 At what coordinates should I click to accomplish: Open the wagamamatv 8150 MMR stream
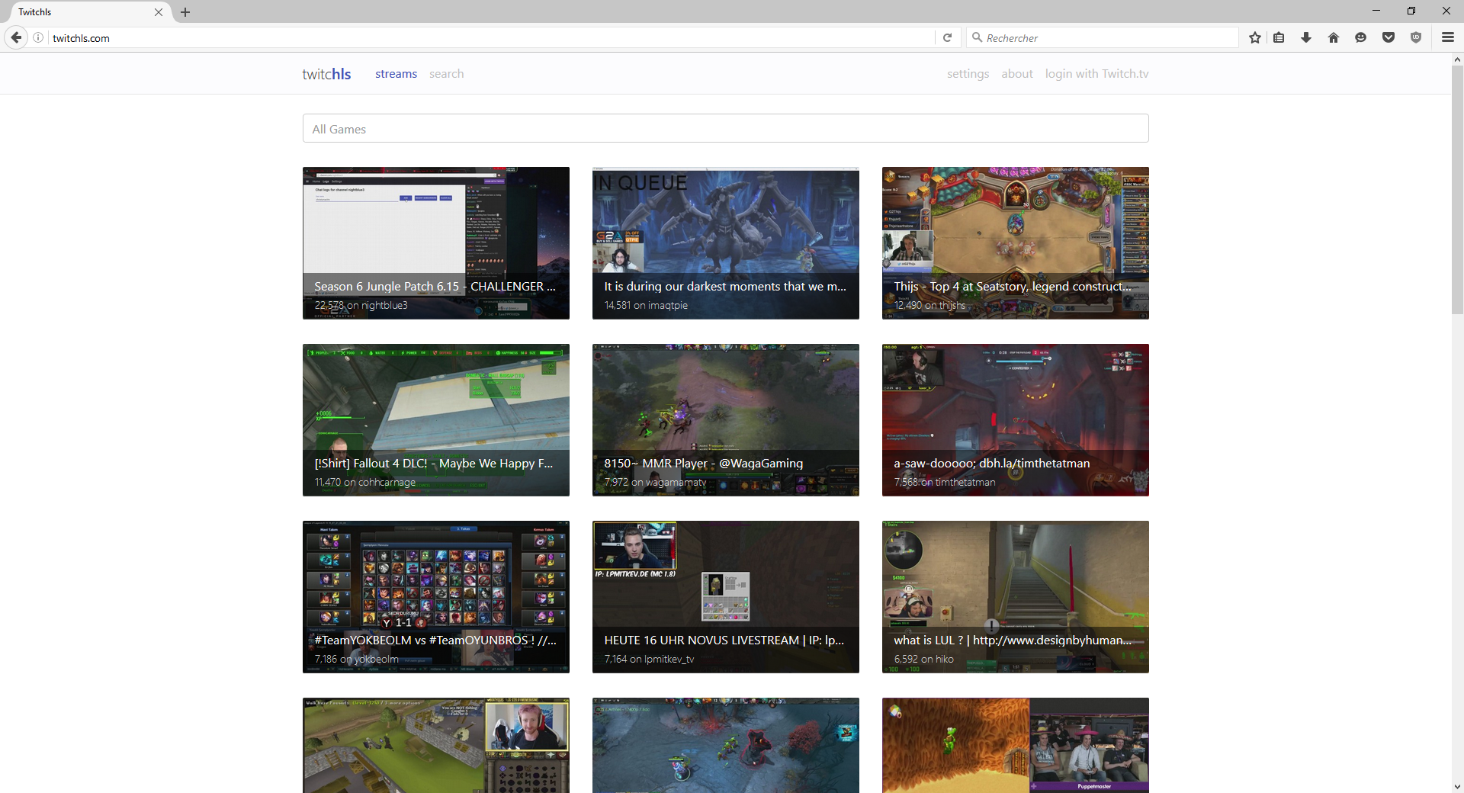tap(725, 420)
